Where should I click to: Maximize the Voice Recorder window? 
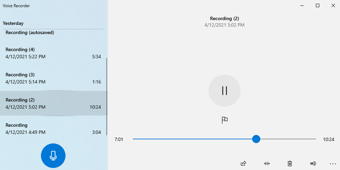tap(317, 5)
